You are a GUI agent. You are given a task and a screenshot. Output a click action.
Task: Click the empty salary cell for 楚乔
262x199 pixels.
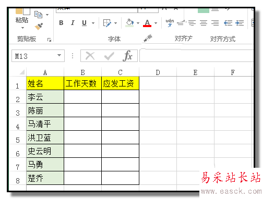pyautogui.click(x=120, y=178)
